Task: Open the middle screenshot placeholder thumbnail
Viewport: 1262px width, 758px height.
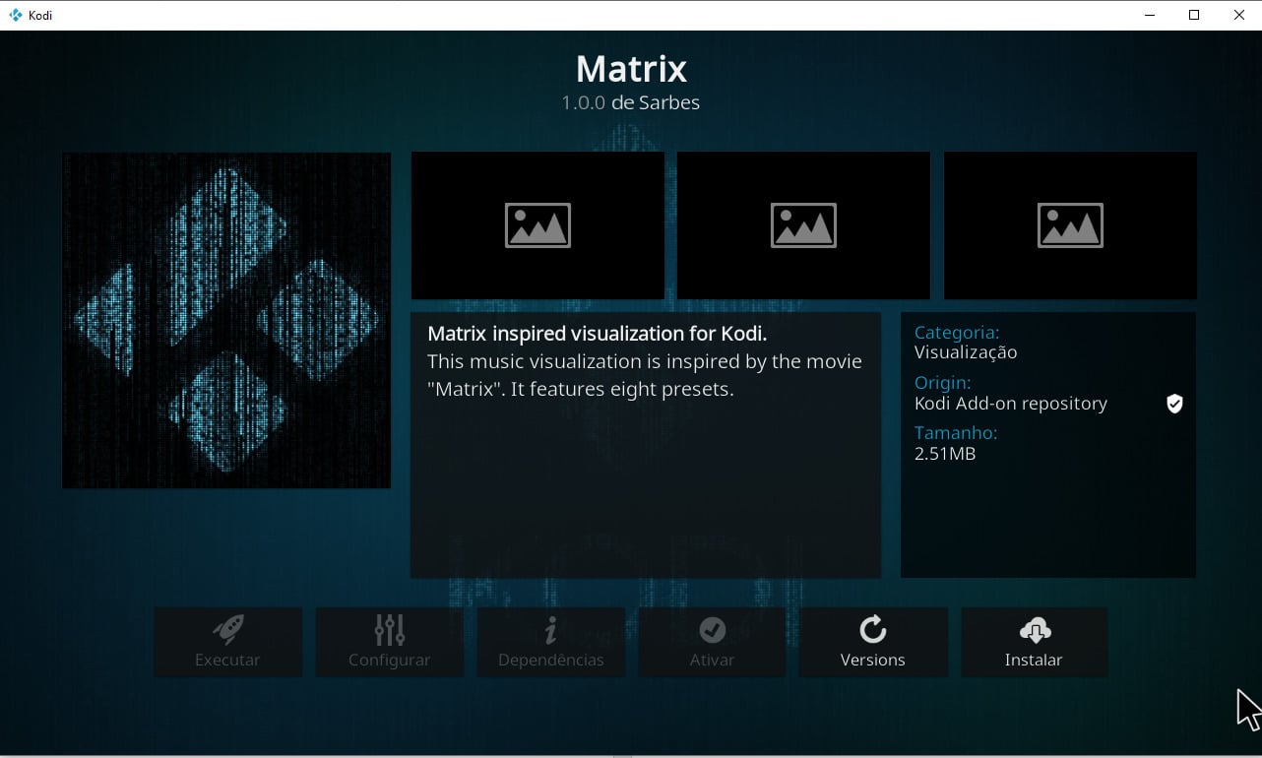Action: (x=803, y=225)
